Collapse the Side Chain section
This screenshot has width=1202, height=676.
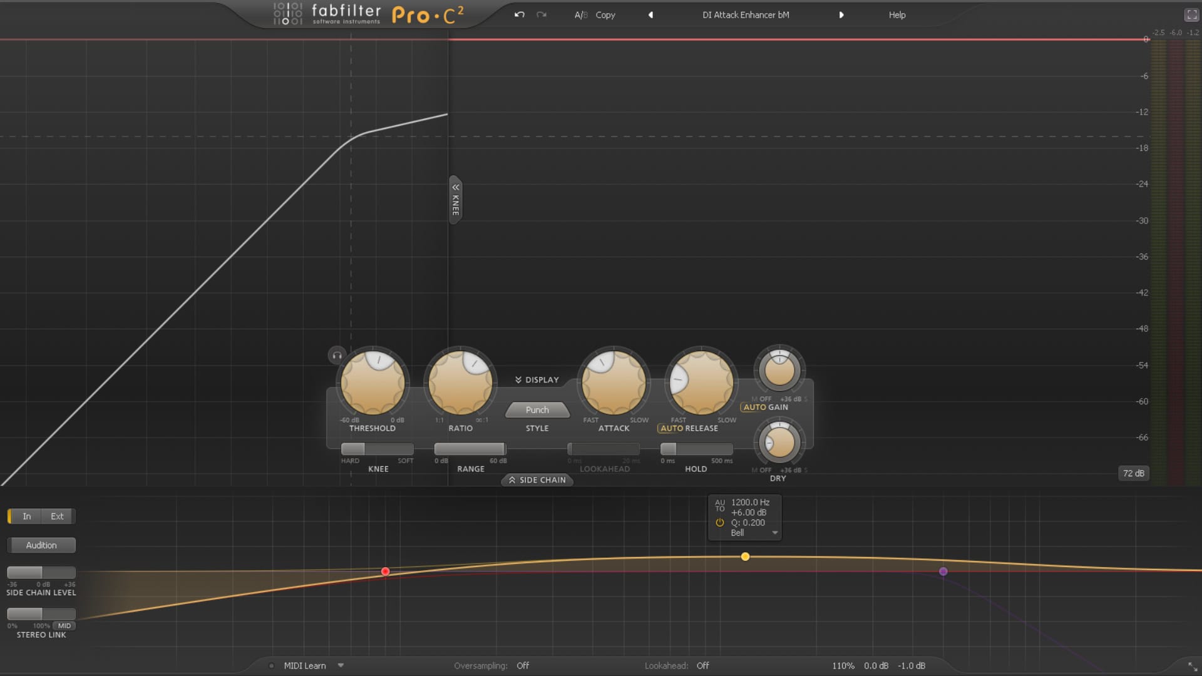pos(537,480)
